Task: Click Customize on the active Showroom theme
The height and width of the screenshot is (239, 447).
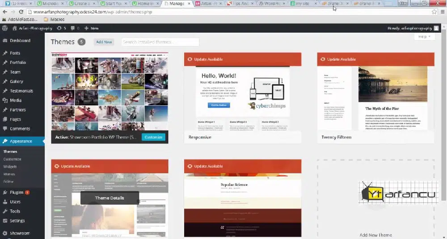Action: pos(153,137)
